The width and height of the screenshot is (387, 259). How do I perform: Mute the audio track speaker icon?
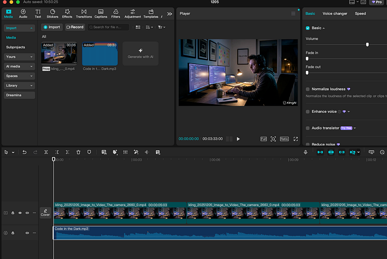[27, 233]
